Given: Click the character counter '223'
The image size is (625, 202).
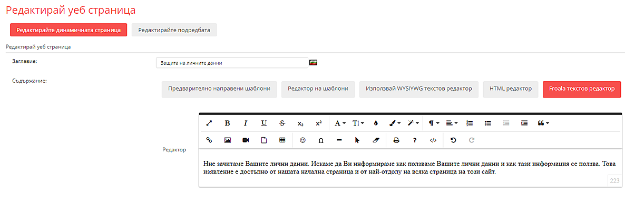Looking at the screenshot, I should coord(614,181).
